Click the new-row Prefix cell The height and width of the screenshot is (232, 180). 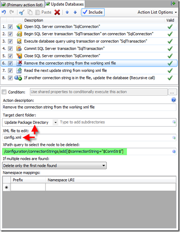(x=28, y=187)
